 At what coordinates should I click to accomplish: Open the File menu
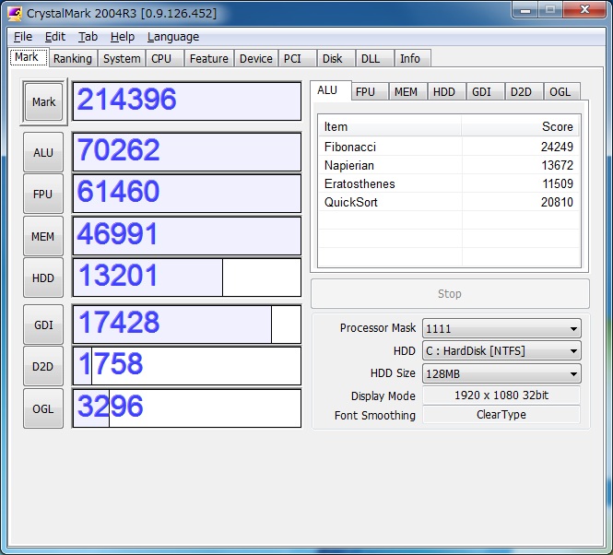point(23,37)
